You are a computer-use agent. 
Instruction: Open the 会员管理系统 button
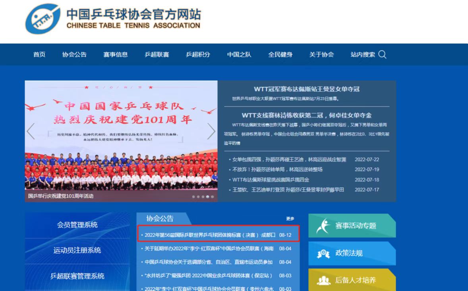coord(77,225)
